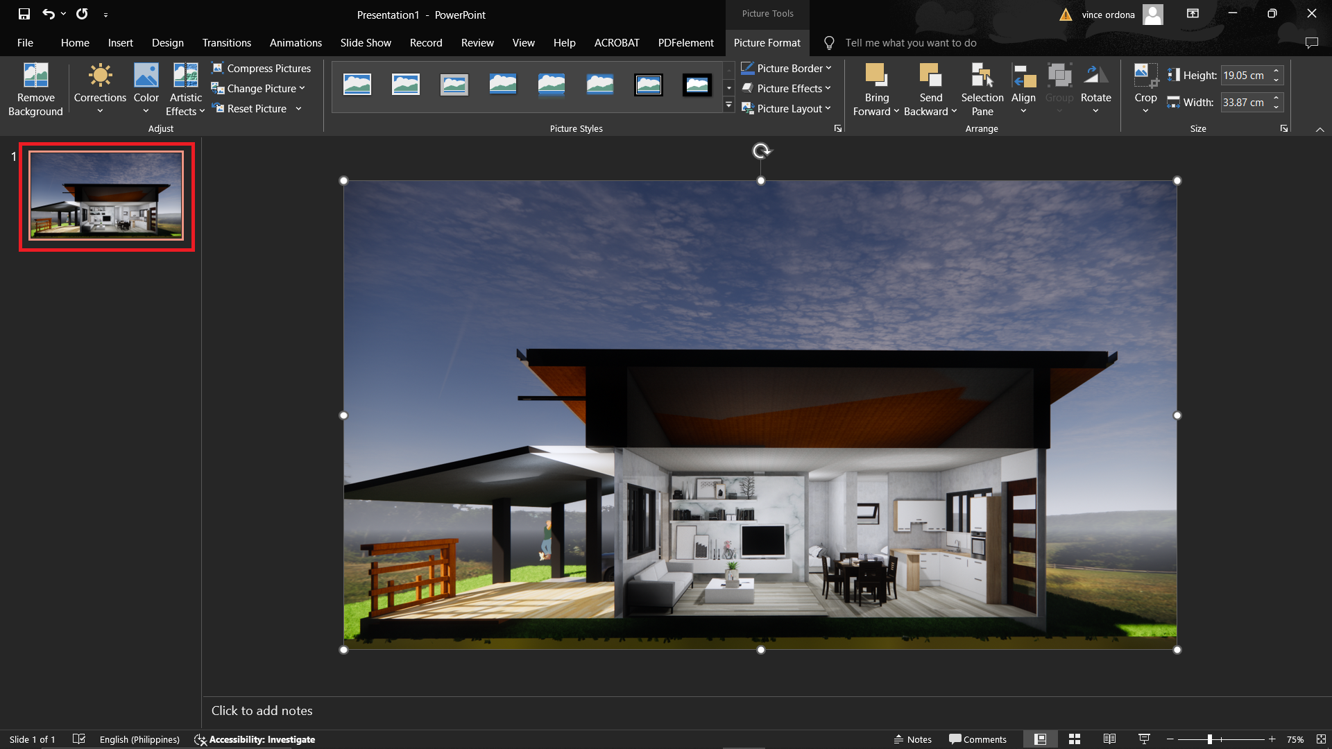Click the Save icon in Quick Access
Viewport: 1332px width, 749px height.
[24, 14]
